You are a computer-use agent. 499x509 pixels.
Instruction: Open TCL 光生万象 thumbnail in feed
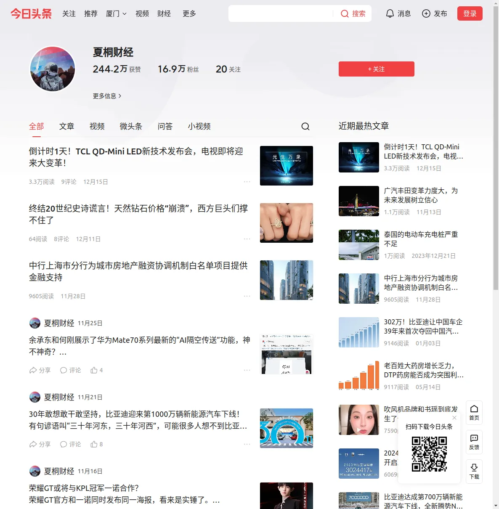287,166
